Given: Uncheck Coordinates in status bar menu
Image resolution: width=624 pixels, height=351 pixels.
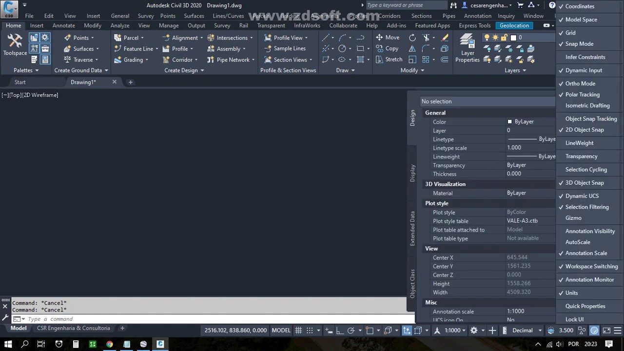Looking at the screenshot, I should [x=580, y=6].
